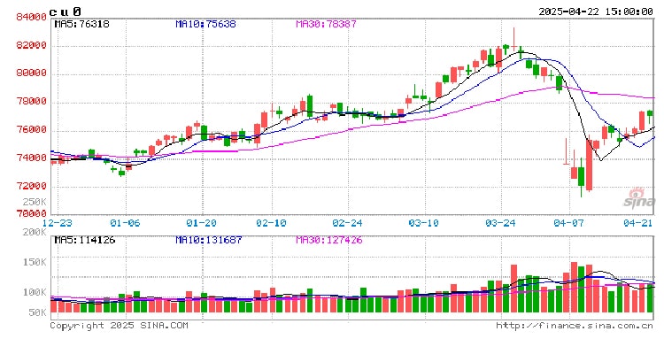Screen dimensions: 664x362
Task: Click the 04-21 date marker
Action: point(637,223)
